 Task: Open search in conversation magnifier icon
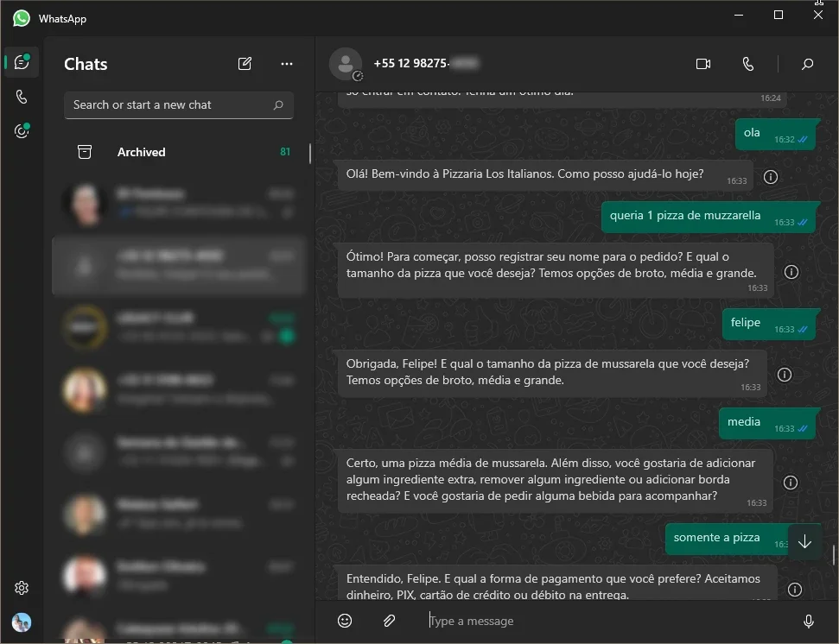coord(807,64)
